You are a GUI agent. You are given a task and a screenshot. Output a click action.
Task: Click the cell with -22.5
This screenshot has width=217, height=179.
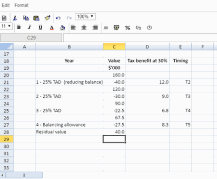click(x=114, y=111)
